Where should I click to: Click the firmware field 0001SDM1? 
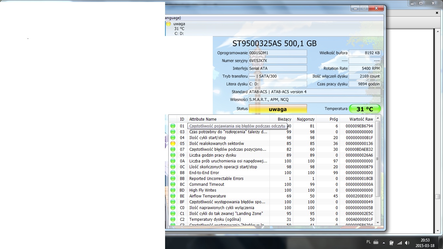pyautogui.click(x=278, y=53)
